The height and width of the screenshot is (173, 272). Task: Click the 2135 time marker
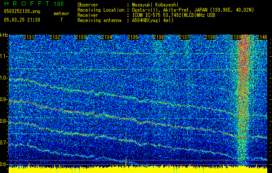click(133, 37)
